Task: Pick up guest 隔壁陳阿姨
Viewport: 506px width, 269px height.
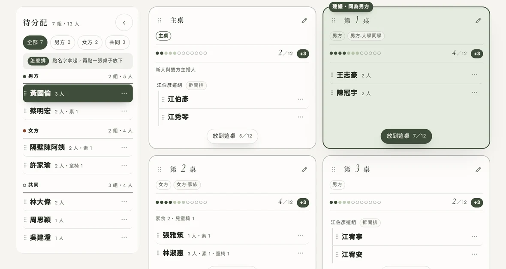Action: tap(78, 148)
